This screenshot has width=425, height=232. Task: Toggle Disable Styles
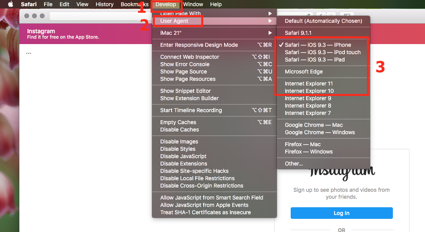point(214,149)
